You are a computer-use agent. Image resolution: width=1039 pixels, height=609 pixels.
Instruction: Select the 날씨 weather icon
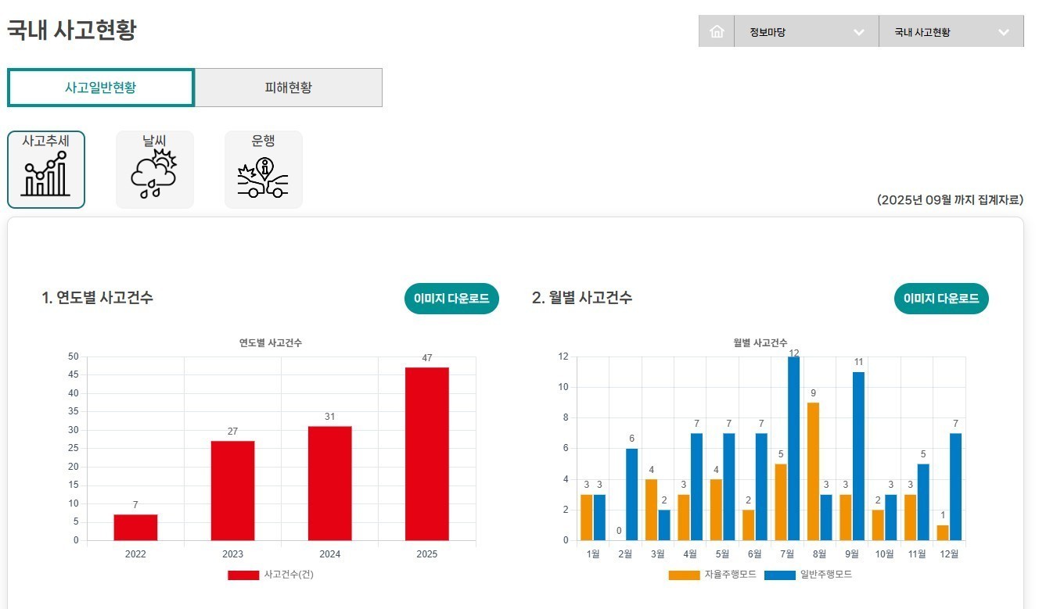[x=155, y=170]
